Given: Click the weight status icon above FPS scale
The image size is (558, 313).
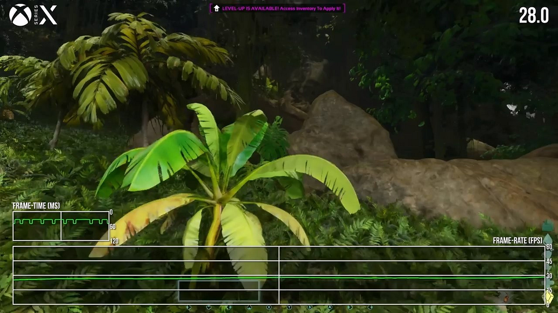Looking at the screenshot, I should click(x=548, y=225).
